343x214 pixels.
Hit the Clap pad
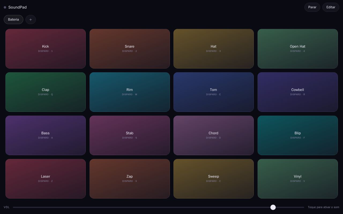point(46,92)
